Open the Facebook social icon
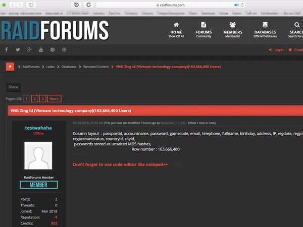This screenshot has width=303, height=227. (7, 49)
